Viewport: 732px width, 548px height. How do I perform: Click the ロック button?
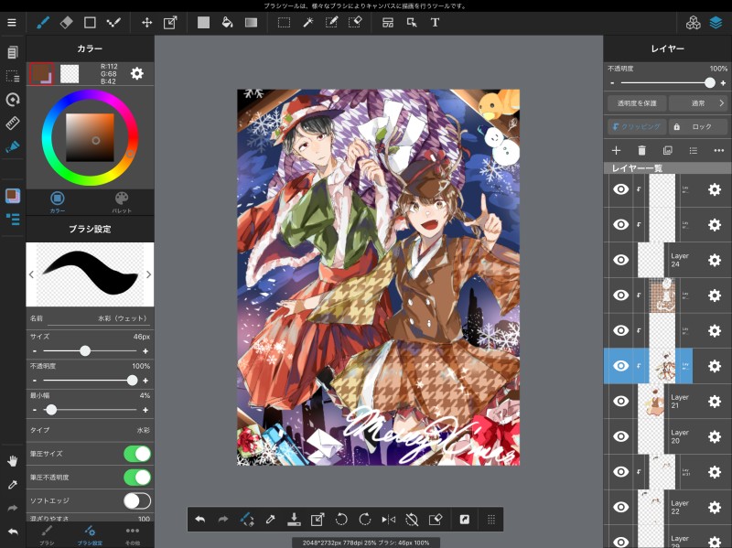click(698, 126)
